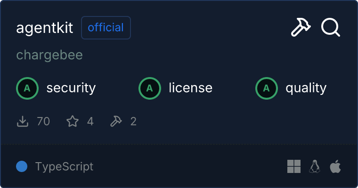Open the agentkit title link

(x=45, y=28)
